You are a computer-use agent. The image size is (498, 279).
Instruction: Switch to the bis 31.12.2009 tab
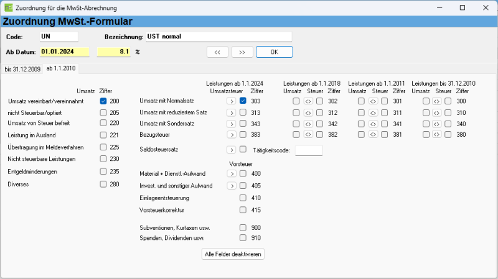[x=22, y=69]
